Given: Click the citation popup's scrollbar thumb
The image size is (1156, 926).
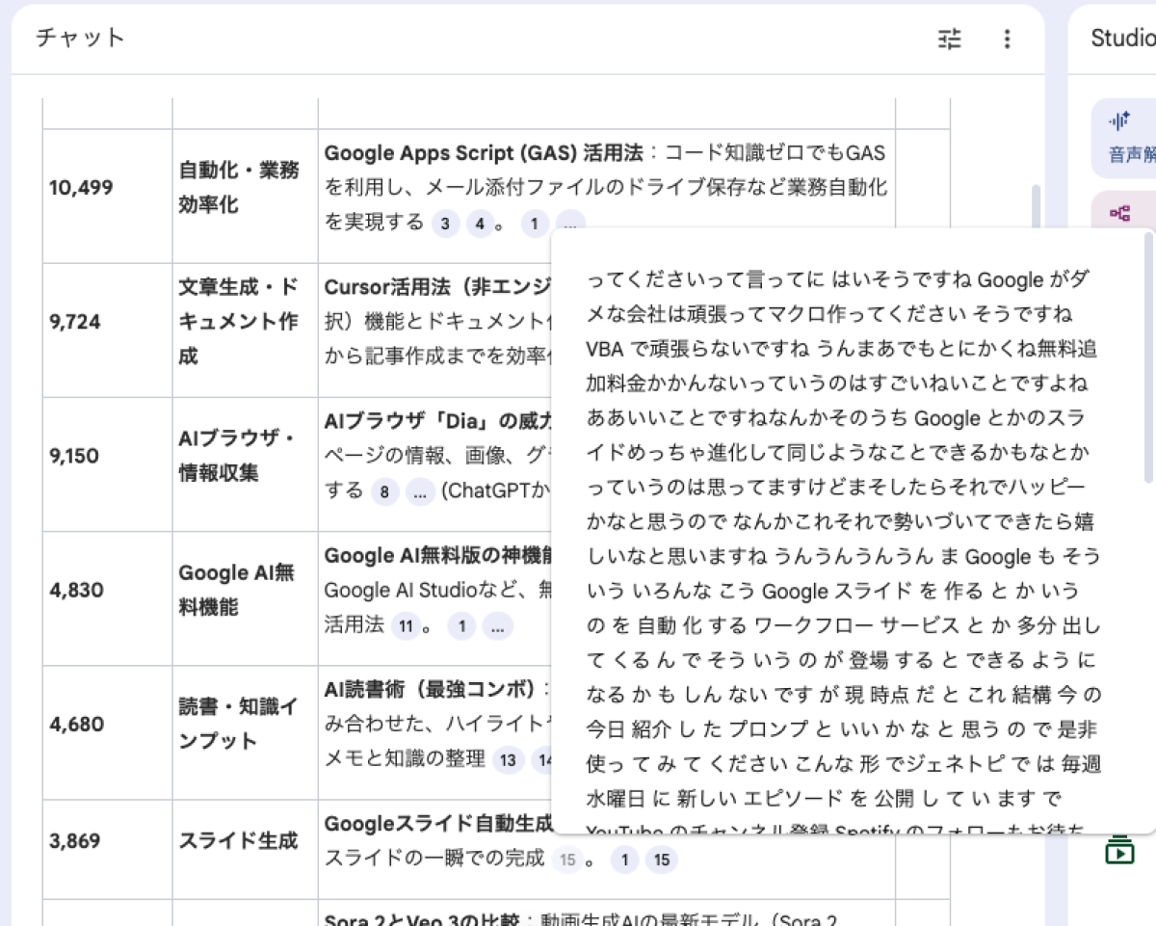Looking at the screenshot, I should click(x=1147, y=357).
